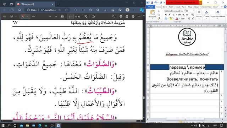Toggle subscript formatting

click(x=183, y=15)
